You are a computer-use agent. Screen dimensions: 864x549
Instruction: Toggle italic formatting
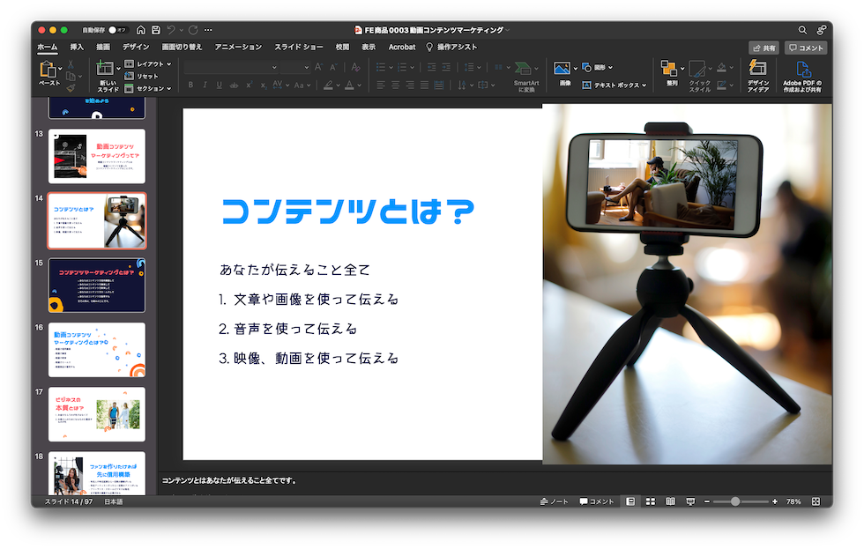[x=205, y=85]
